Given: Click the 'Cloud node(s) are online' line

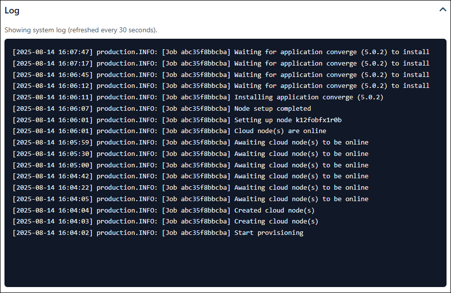Looking at the screenshot, I should pos(170,131).
